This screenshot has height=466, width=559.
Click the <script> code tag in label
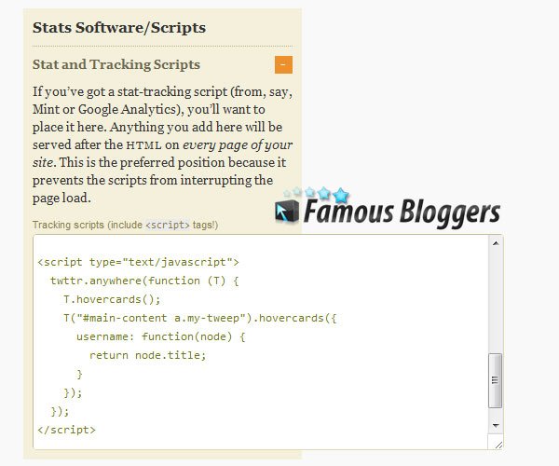point(169,226)
